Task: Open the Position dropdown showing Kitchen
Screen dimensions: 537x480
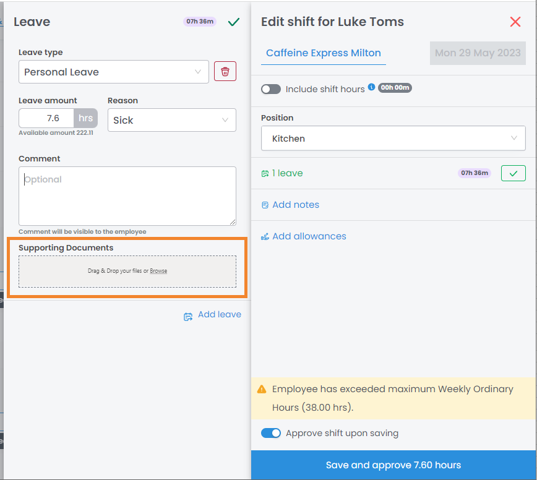Action: pyautogui.click(x=393, y=139)
